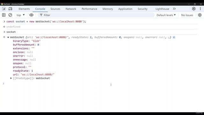Switch to the Elements tab

point(24,9)
